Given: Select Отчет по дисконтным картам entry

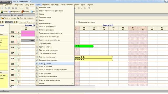Looking at the screenshot, I should tap(55, 80).
